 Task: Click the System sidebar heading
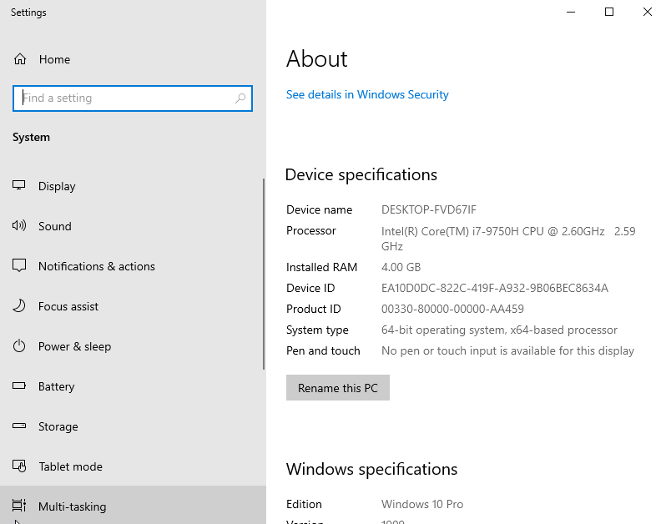tap(31, 137)
